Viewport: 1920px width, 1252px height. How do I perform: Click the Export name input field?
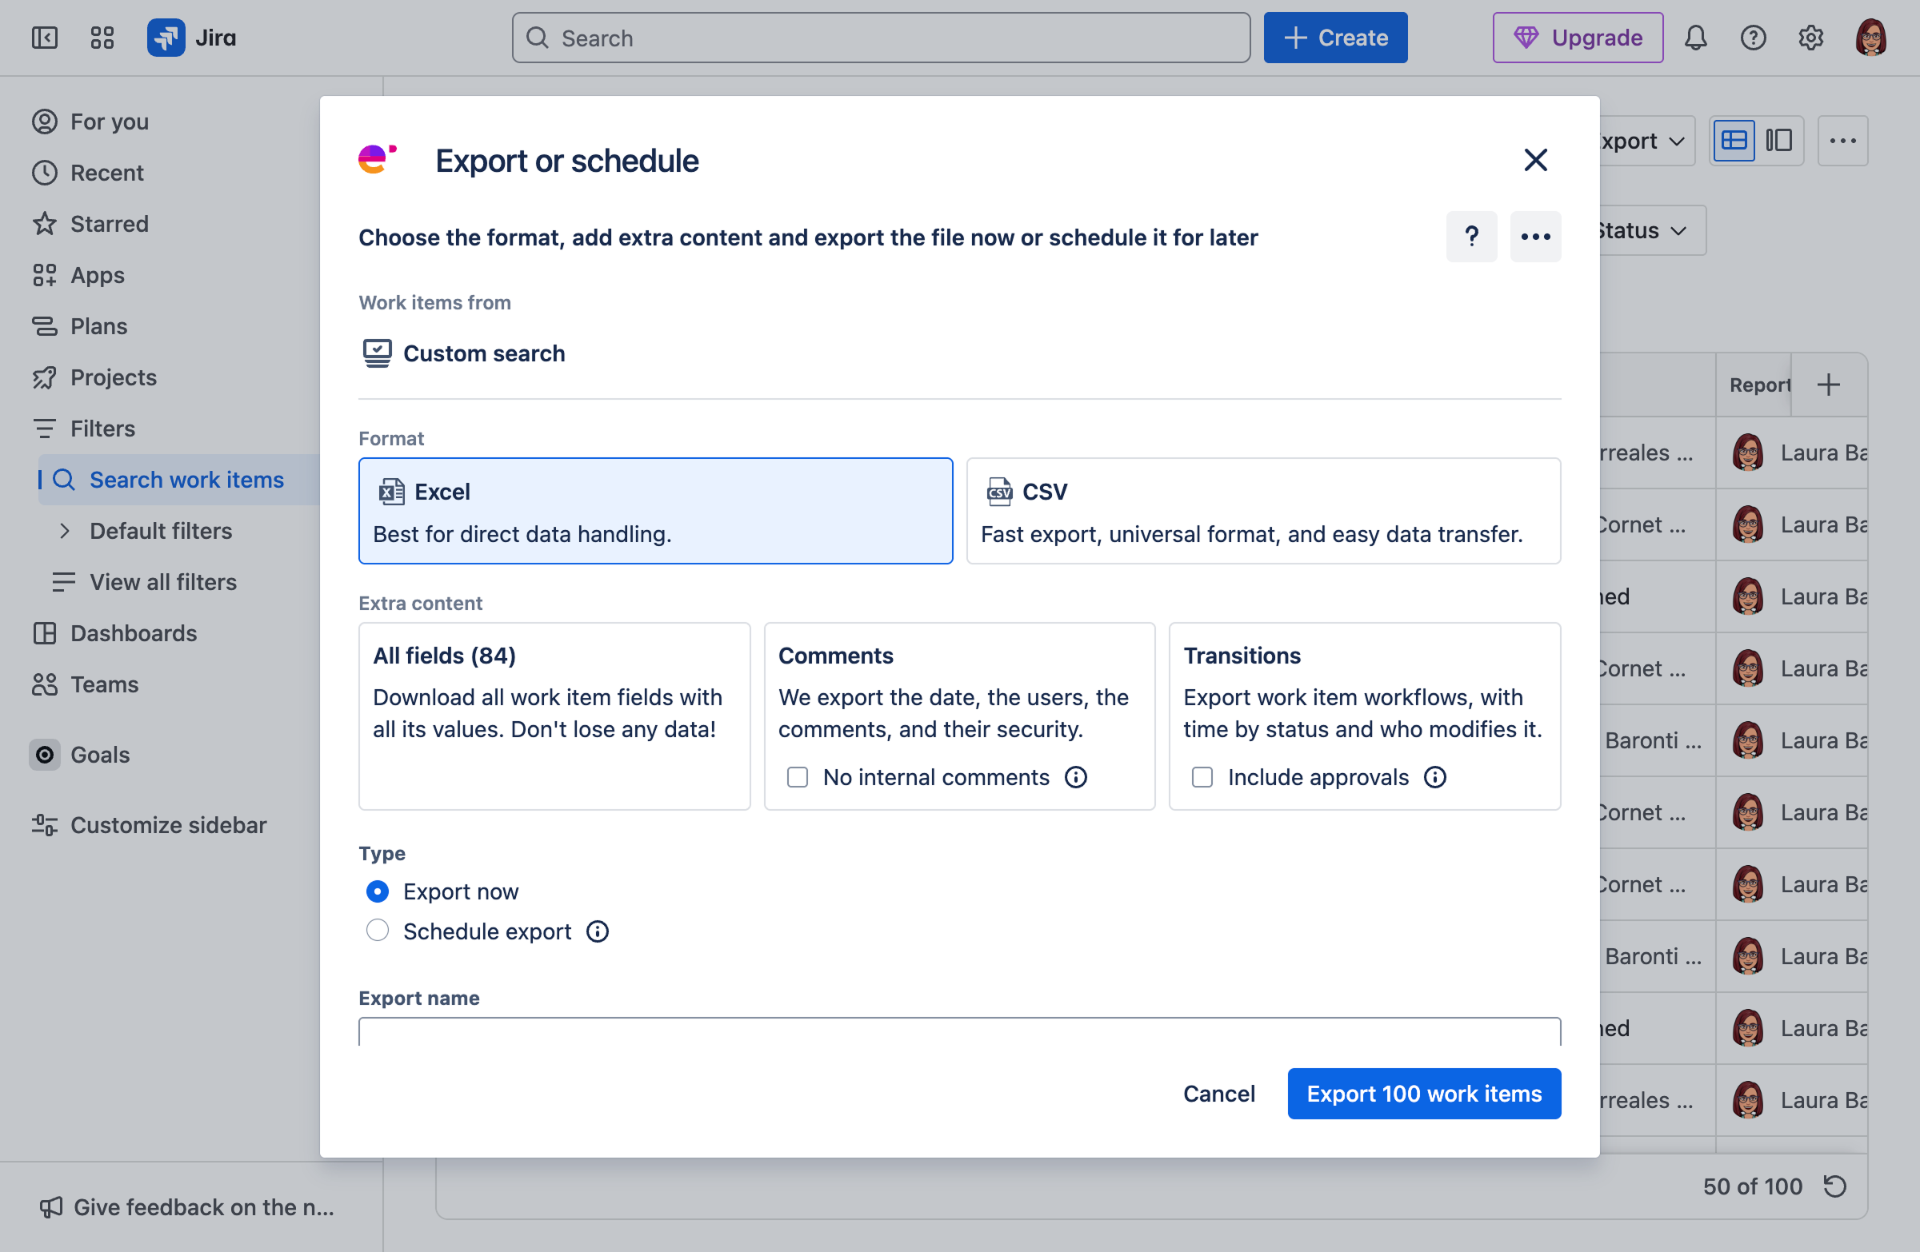(959, 1032)
